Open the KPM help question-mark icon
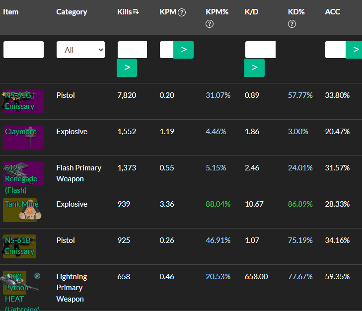The width and height of the screenshot is (362, 311). (182, 12)
